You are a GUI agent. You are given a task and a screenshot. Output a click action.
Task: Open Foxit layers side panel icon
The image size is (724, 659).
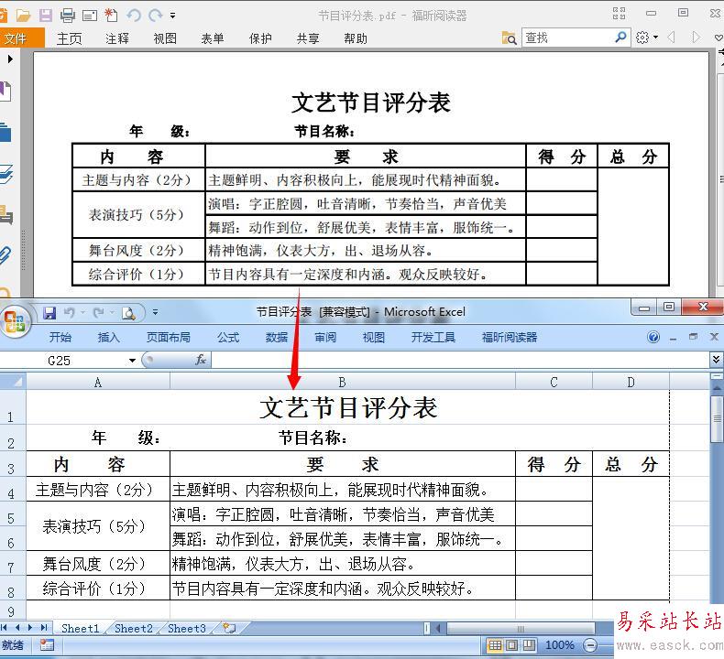[6, 174]
